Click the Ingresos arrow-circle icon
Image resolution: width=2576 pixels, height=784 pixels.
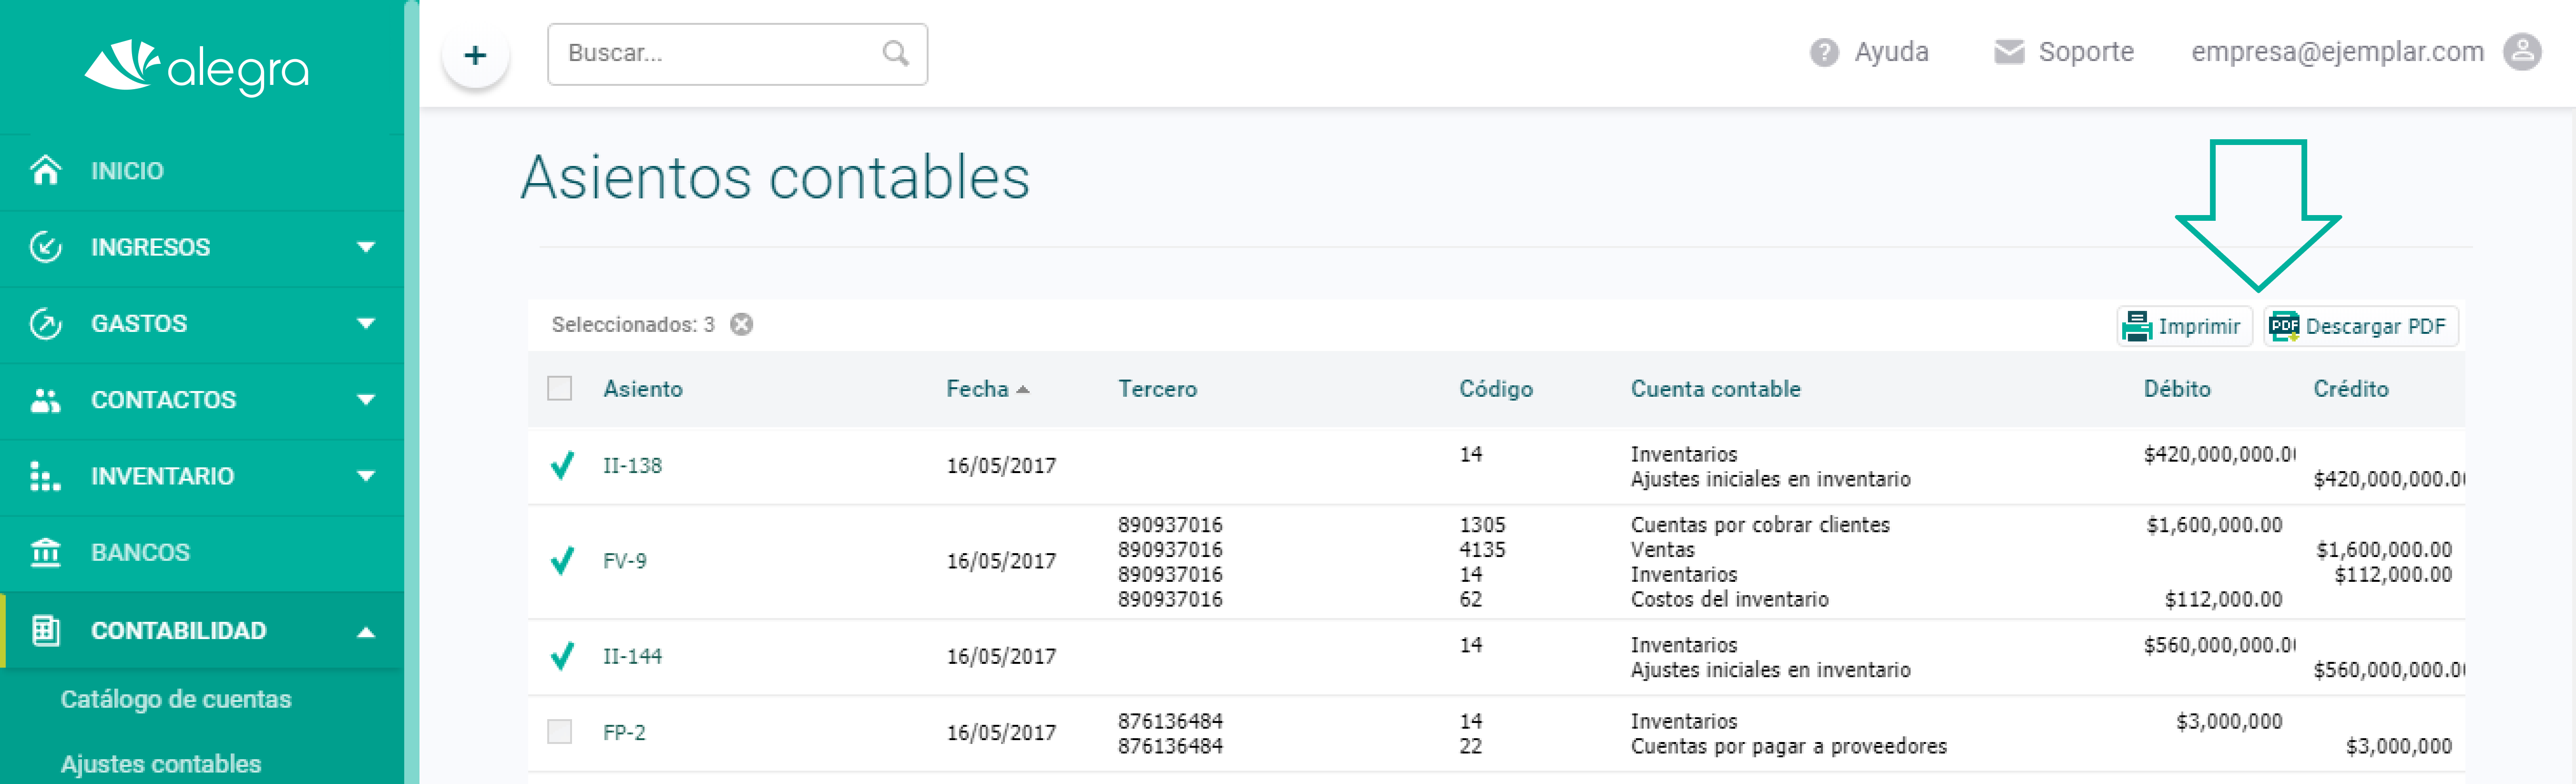coord(46,247)
